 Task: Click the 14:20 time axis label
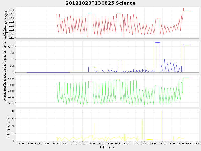point(56,143)
